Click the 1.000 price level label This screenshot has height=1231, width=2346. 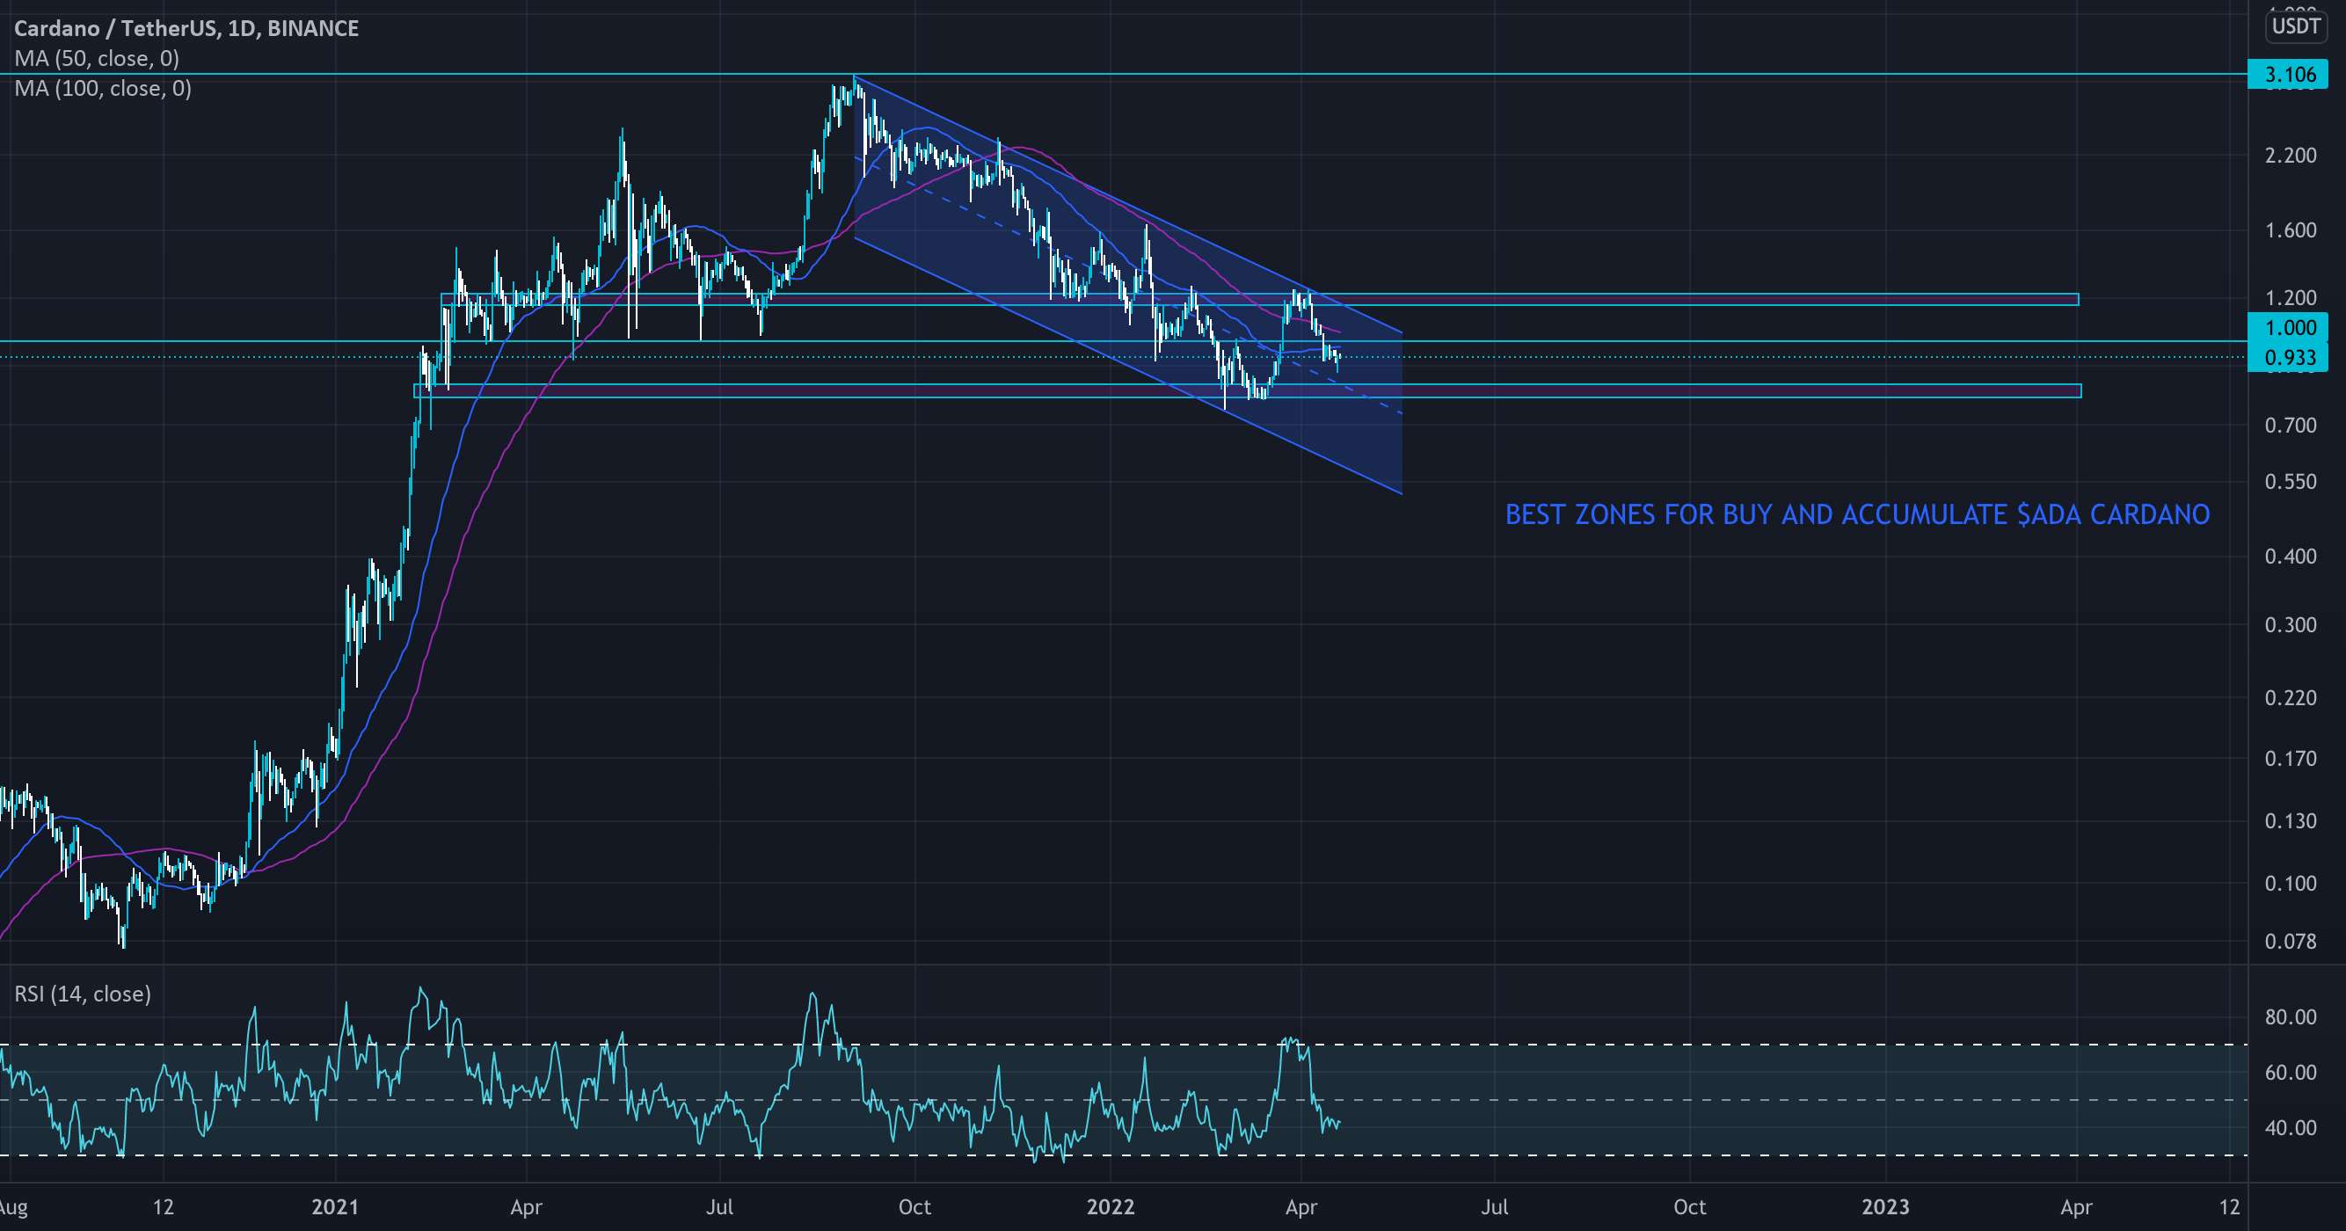click(2288, 328)
